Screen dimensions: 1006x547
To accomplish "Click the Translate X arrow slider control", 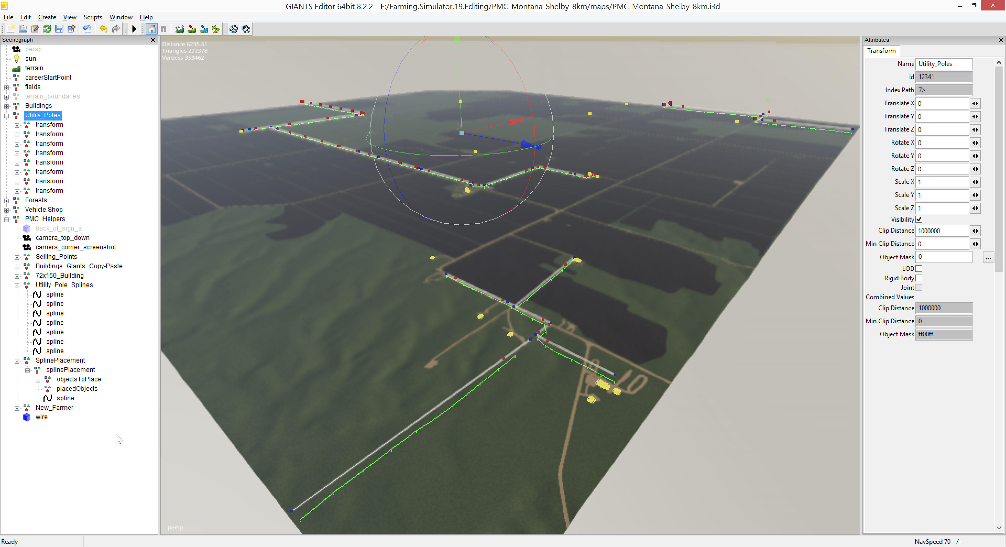I will tap(975, 103).
